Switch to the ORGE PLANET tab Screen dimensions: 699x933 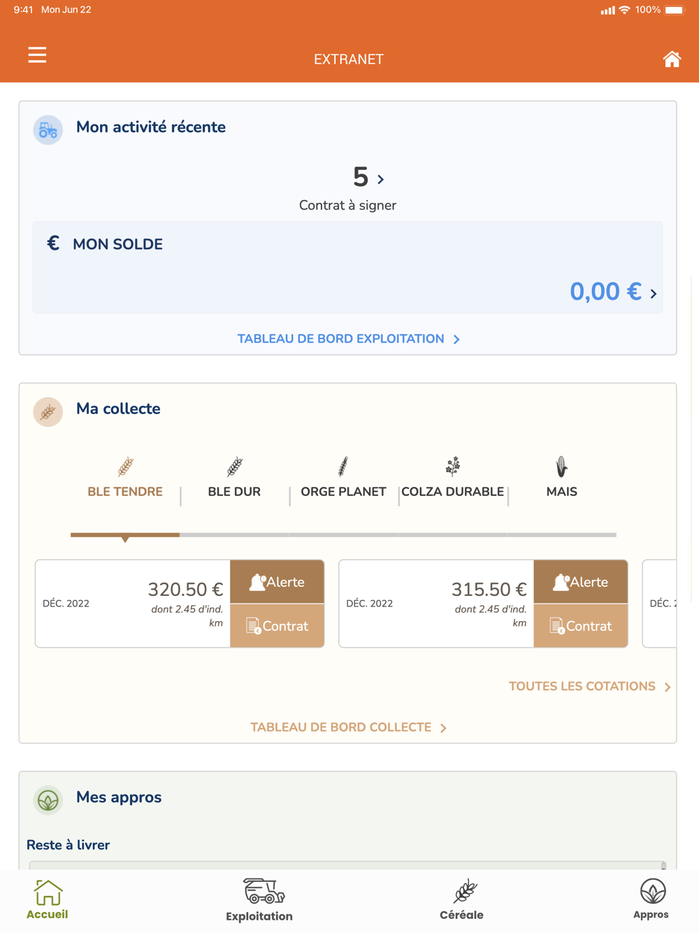[343, 478]
